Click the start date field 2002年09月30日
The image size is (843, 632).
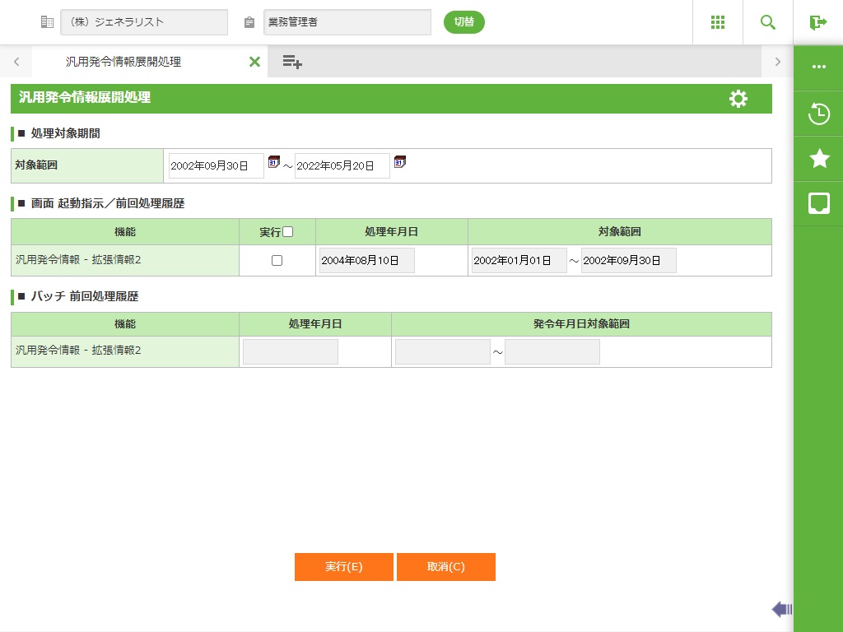tap(216, 165)
